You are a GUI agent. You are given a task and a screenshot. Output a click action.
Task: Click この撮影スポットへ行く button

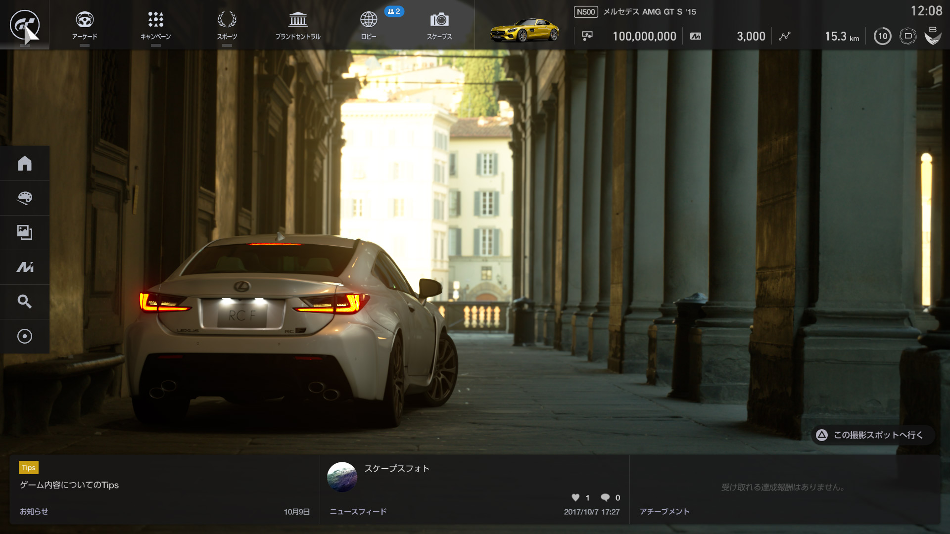[x=873, y=435]
